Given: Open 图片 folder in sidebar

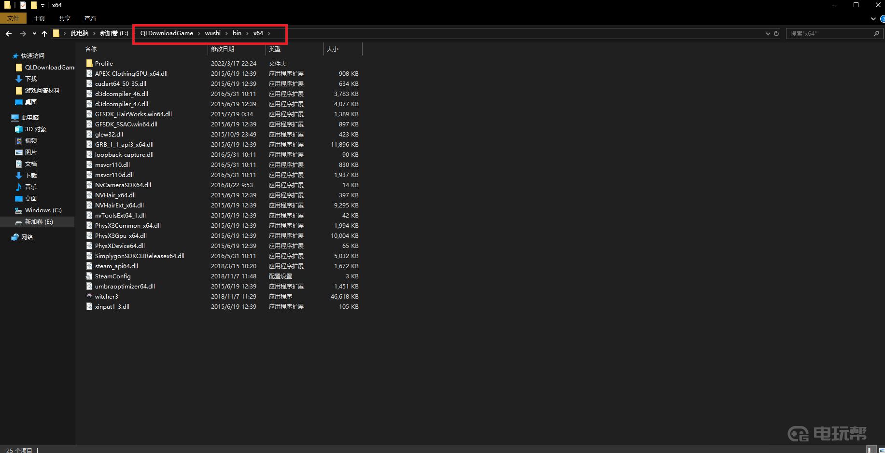Looking at the screenshot, I should pyautogui.click(x=31, y=152).
